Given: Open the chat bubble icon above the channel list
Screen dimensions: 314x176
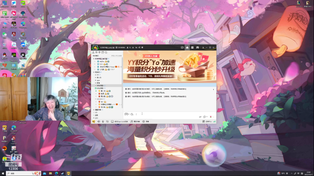Looking at the screenshot, I should pos(96,52).
